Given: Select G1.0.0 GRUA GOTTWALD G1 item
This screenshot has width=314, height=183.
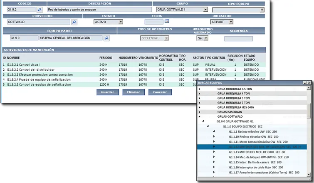Looking at the screenshot, I should pos(235,121).
